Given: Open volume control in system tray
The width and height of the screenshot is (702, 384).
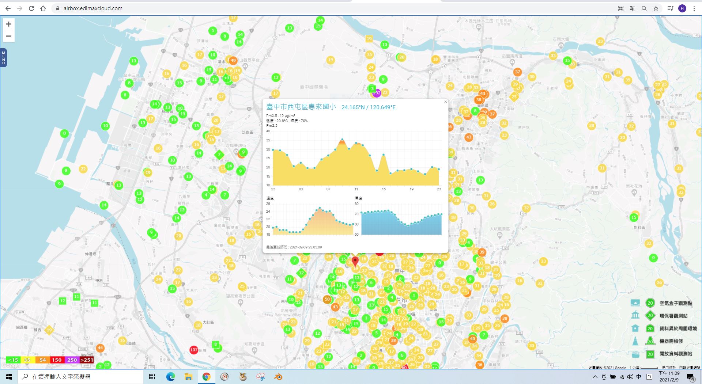Looking at the screenshot, I should coord(630,377).
